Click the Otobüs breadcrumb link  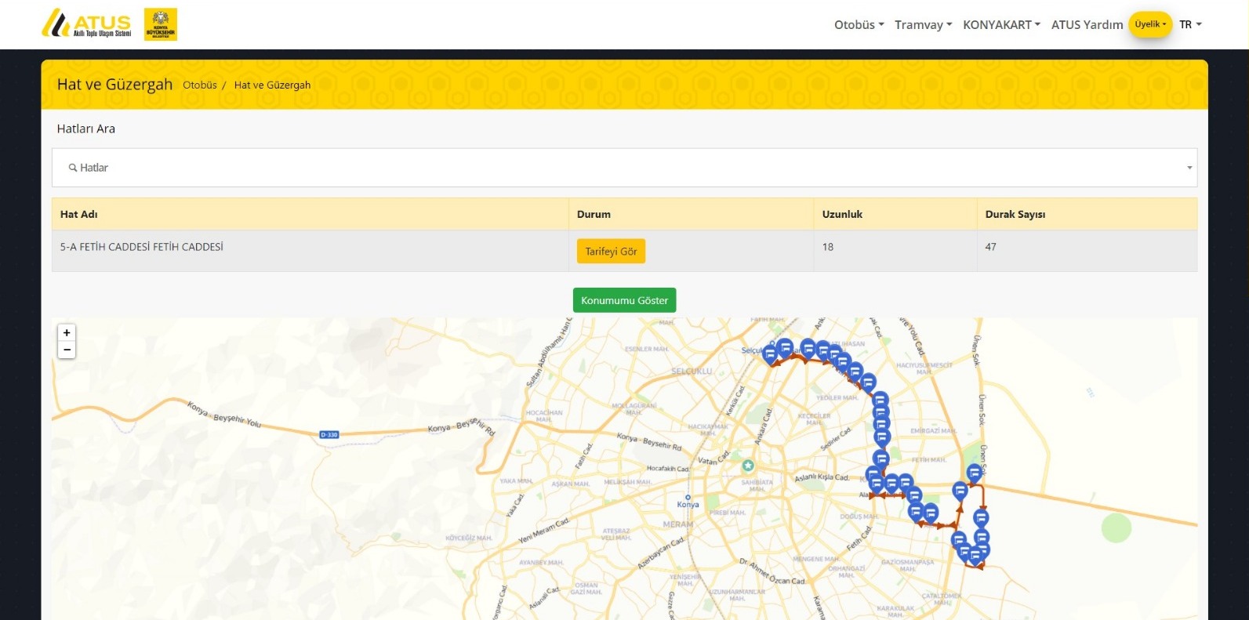pos(200,85)
